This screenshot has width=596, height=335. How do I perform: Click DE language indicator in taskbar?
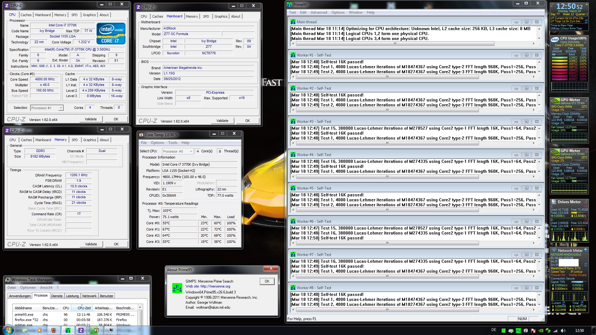point(494,330)
